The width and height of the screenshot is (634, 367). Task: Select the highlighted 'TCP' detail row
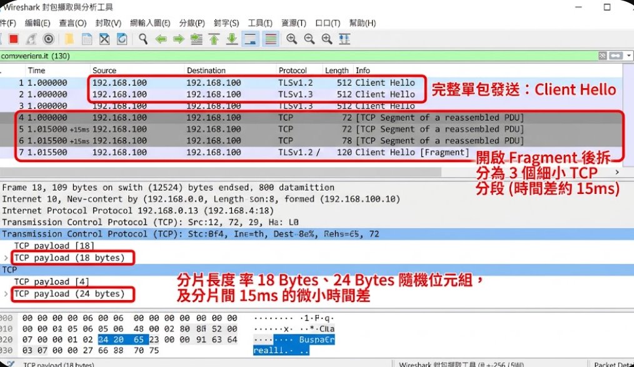pyautogui.click(x=317, y=270)
